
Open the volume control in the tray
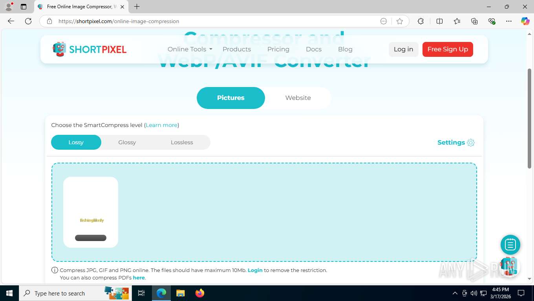[x=474, y=293]
